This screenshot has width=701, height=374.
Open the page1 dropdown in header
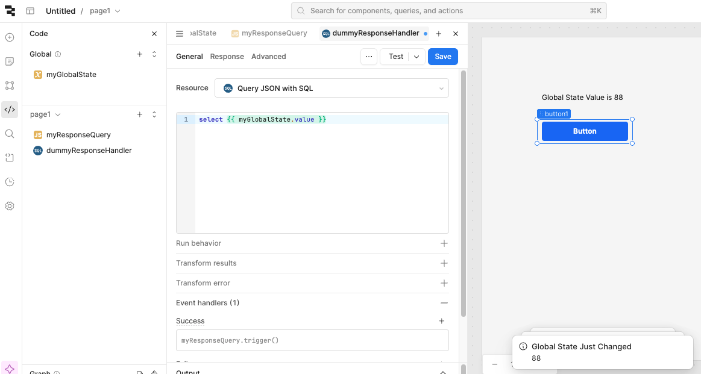(105, 11)
